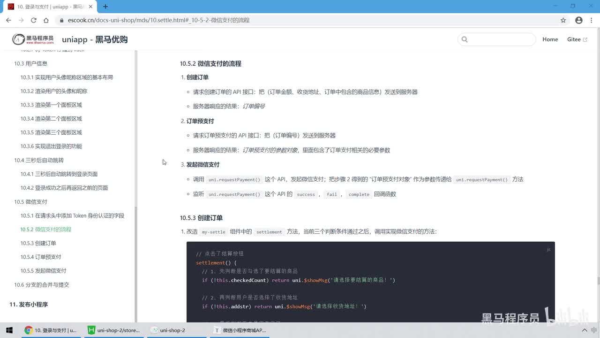Open sidebar section 10.6 分支的合并与提交
This screenshot has width=600, height=338.
click(42, 285)
